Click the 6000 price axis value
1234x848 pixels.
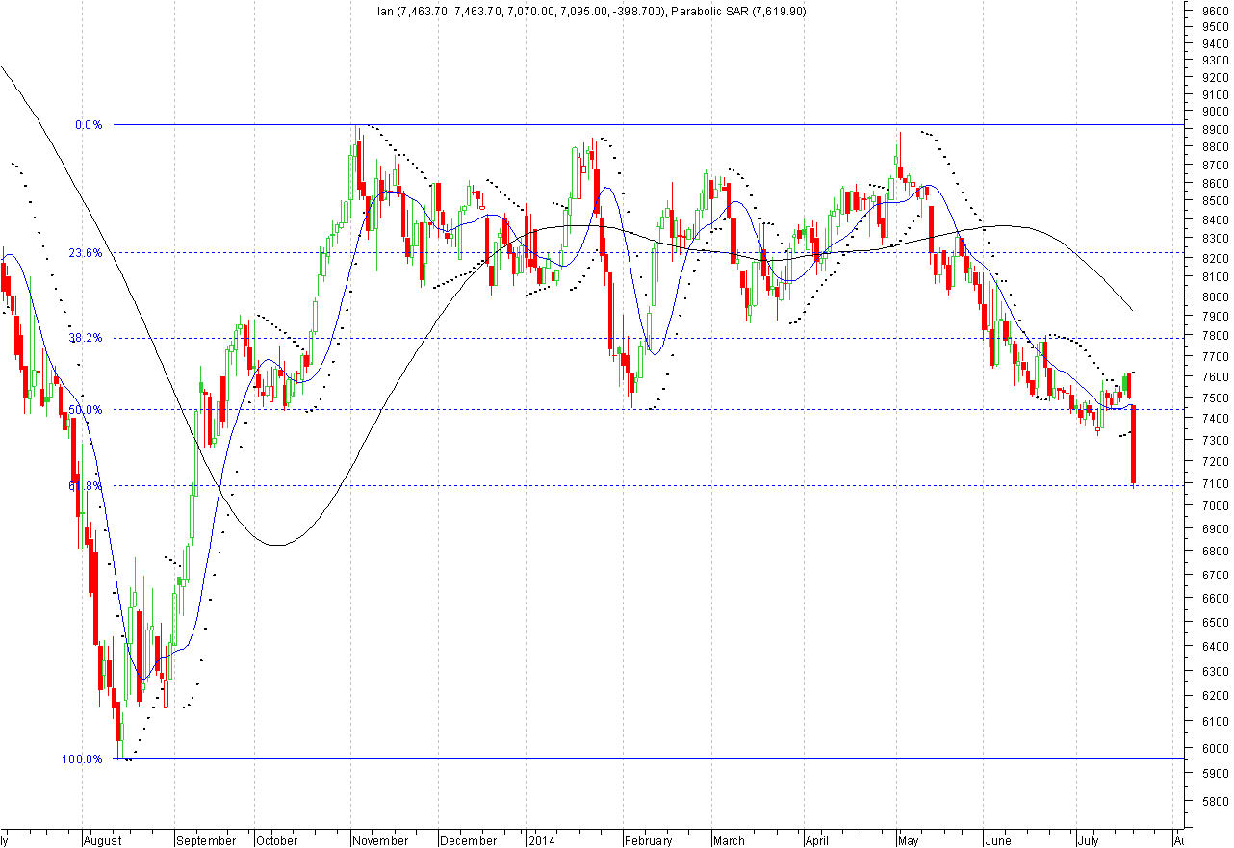point(1215,747)
